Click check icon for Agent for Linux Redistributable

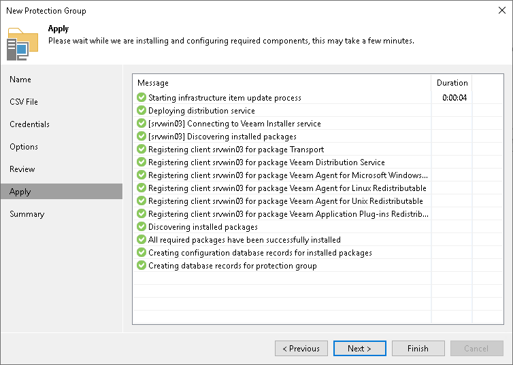tap(142, 188)
